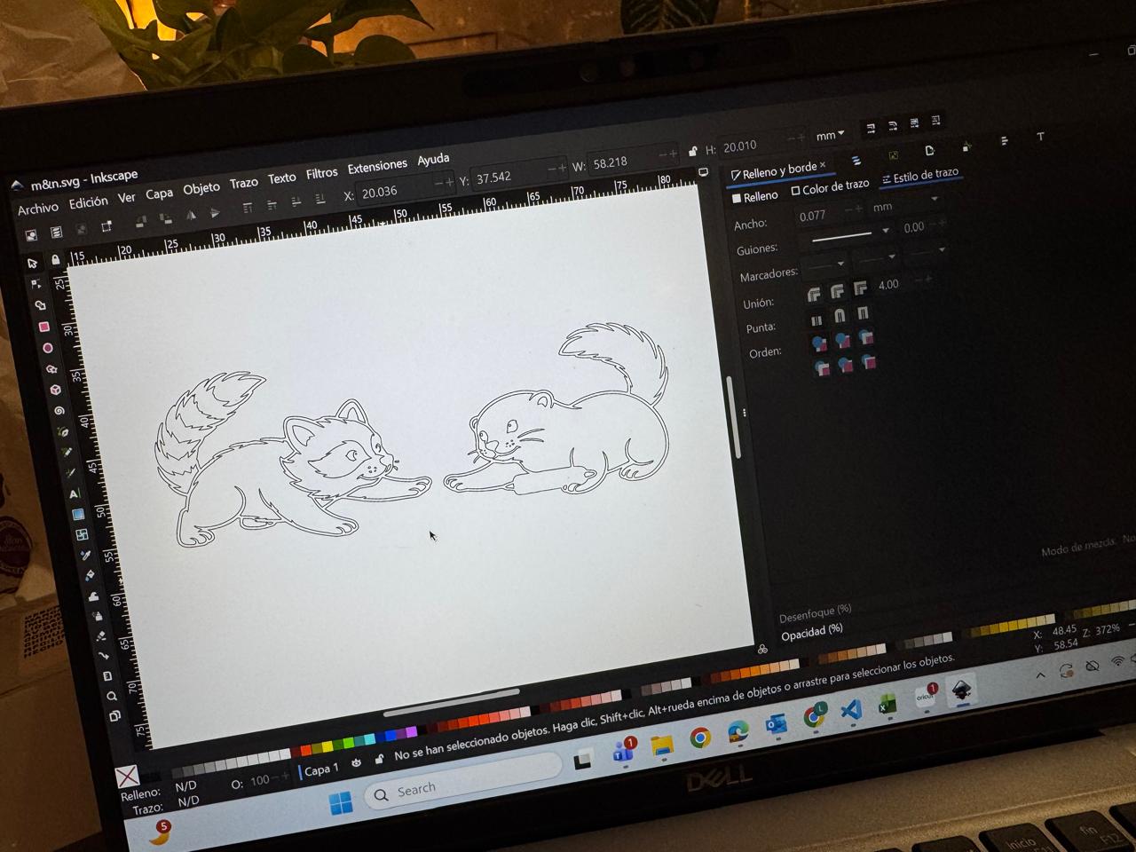
Task: Open the Extensiones menu
Action: coord(377,166)
